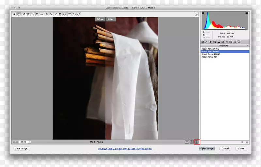Select the Hand tool

click(19, 14)
